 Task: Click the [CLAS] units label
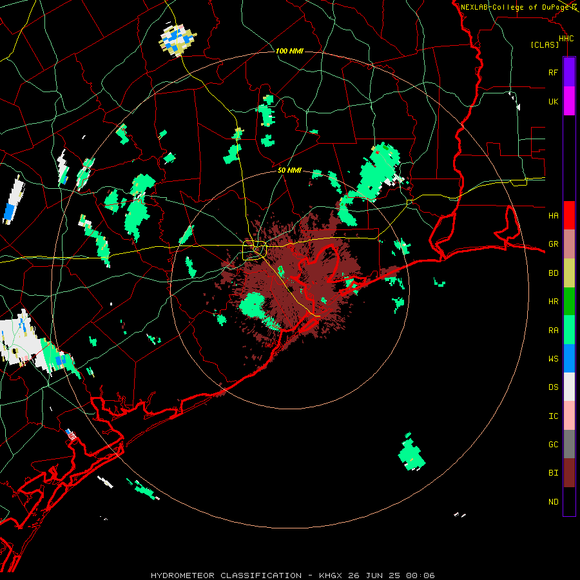pyautogui.click(x=545, y=45)
